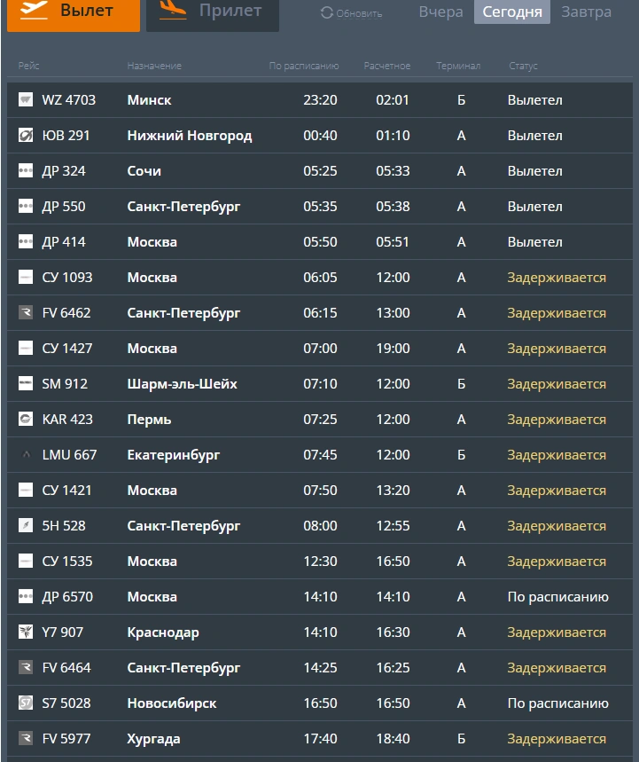Image resolution: width=639 pixels, height=762 pixels.
Task: Click the refresh arrows icon
Action: (x=327, y=13)
